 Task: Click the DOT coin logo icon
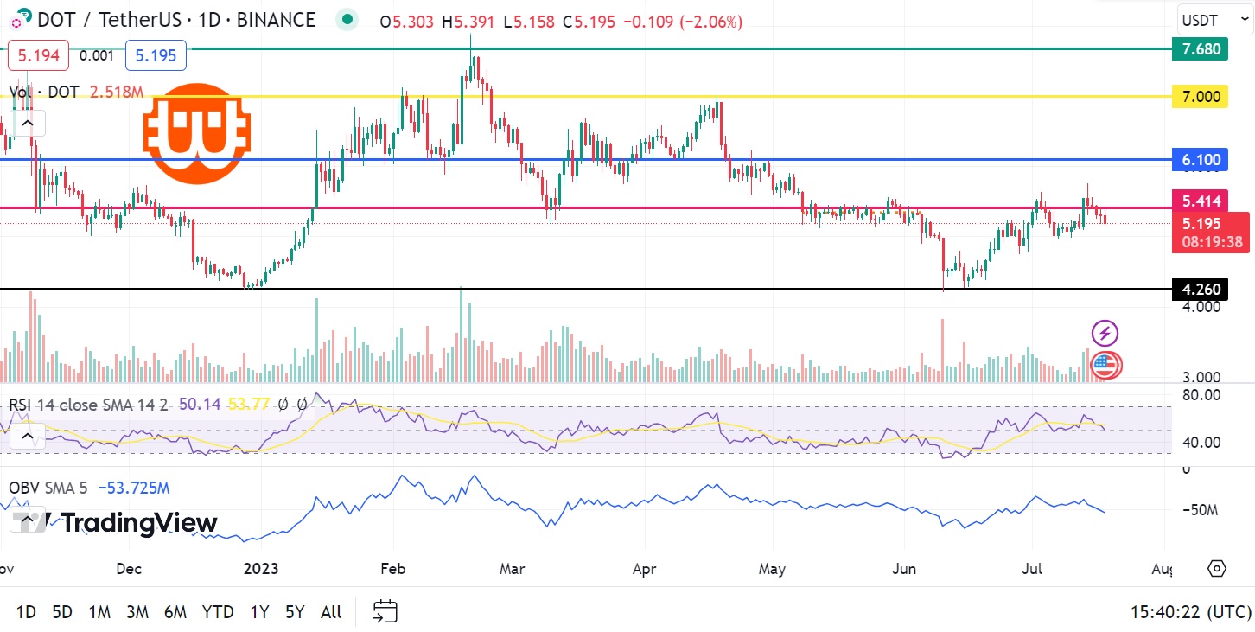pyautogui.click(x=23, y=18)
